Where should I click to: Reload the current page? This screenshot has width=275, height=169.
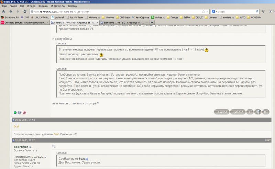25,12
